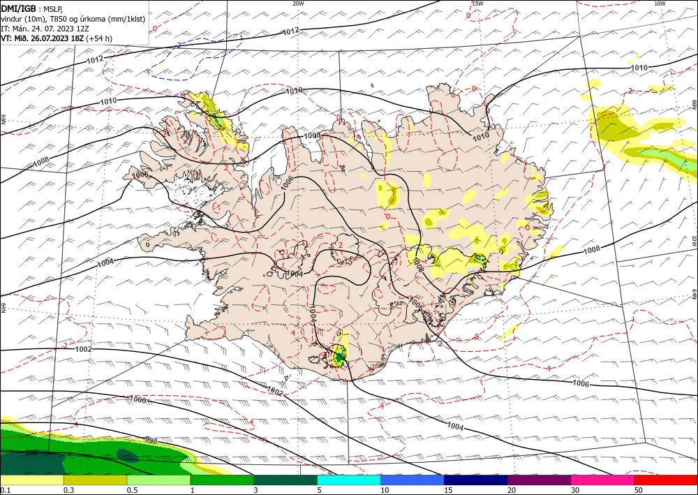The width and height of the screenshot is (698, 495).
Task: Pick the bright blue 10 mm legend swatch
Action: [x=413, y=480]
